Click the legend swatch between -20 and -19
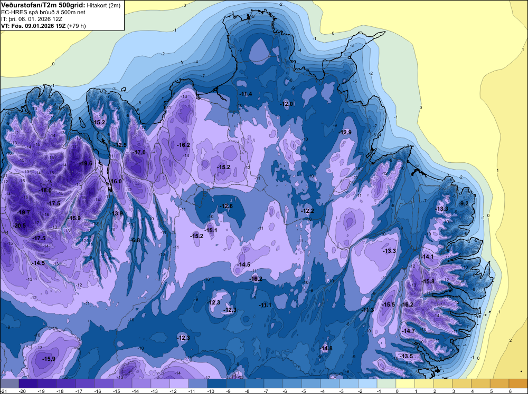Screen dimensions: 528x394 click(x=29, y=383)
